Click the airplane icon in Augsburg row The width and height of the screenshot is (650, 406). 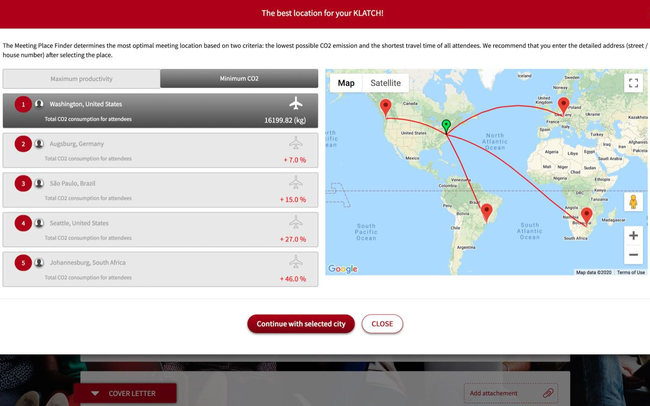296,142
